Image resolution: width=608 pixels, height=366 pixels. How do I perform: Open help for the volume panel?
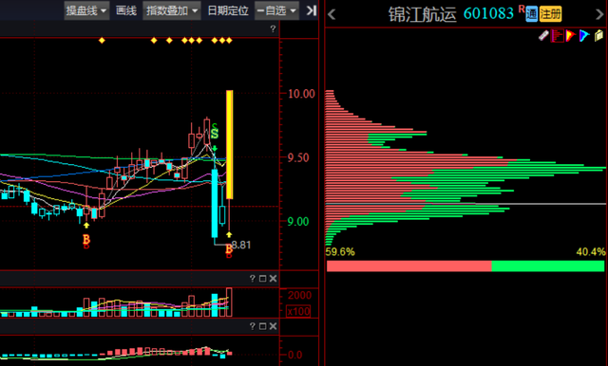click(x=253, y=279)
